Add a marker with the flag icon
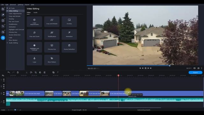 click(58, 73)
